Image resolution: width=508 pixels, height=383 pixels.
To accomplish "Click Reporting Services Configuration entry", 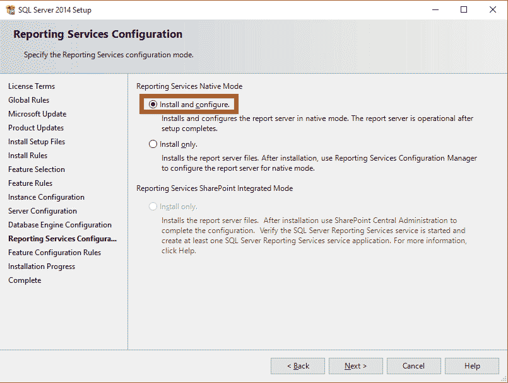I will pos(62,238).
